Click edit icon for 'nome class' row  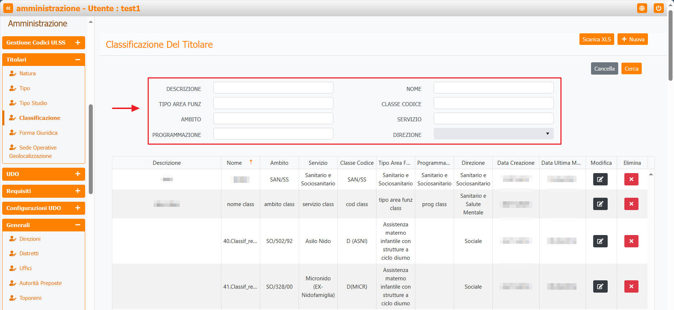[600, 204]
